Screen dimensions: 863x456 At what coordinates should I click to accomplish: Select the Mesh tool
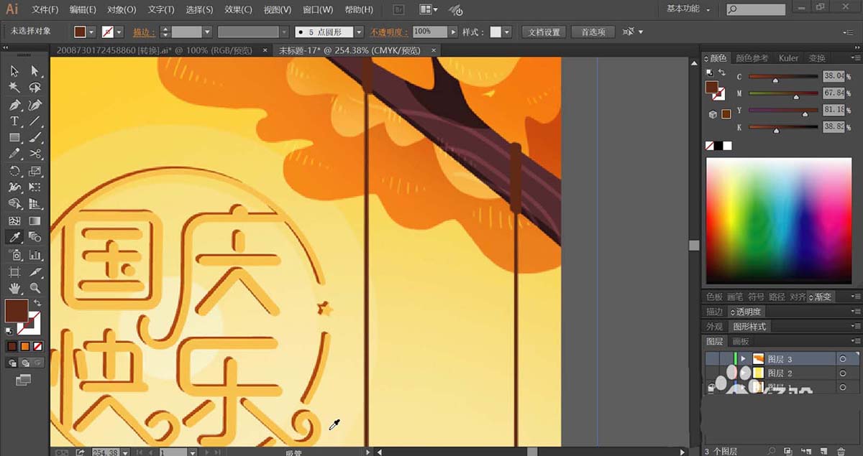[x=14, y=220]
